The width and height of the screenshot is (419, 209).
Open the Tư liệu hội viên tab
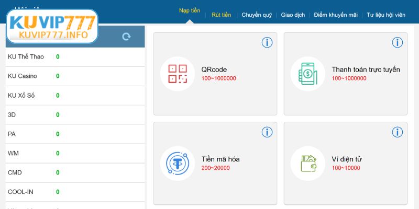tap(386, 15)
